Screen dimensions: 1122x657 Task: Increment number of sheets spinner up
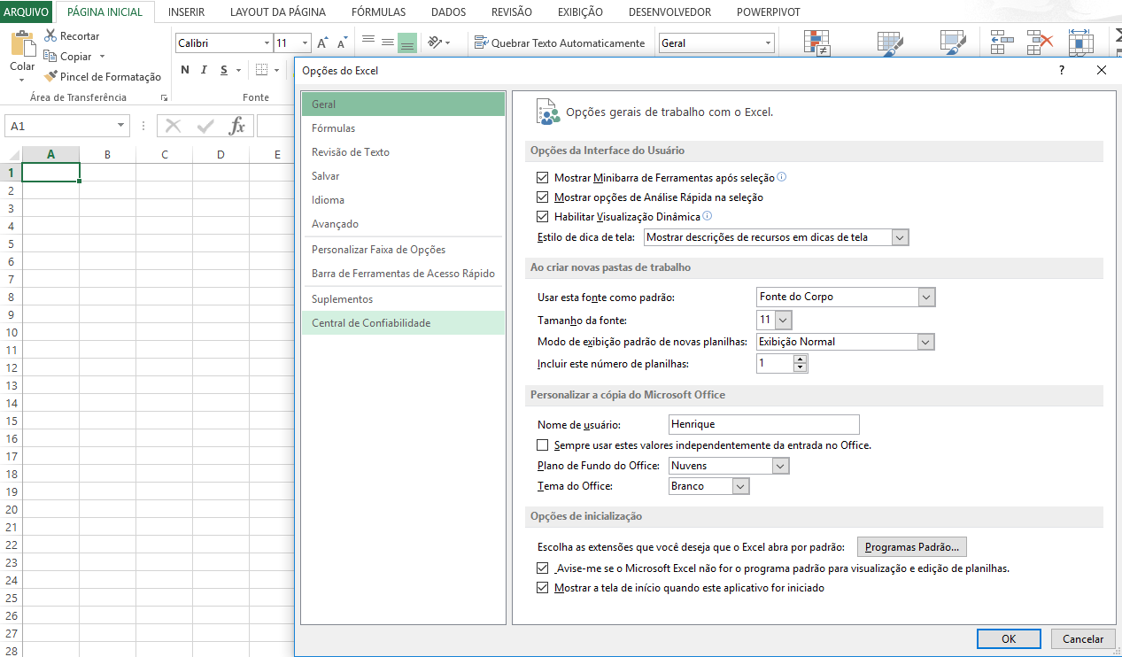pos(801,359)
